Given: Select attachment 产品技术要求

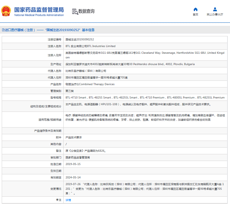Looking at the screenshot, I should pyautogui.click(x=74, y=137).
